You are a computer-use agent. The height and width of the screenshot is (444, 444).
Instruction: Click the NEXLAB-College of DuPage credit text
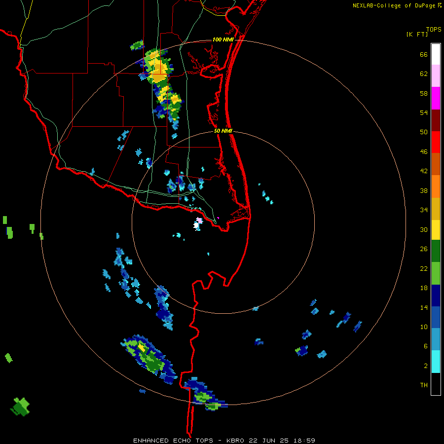[x=397, y=5]
